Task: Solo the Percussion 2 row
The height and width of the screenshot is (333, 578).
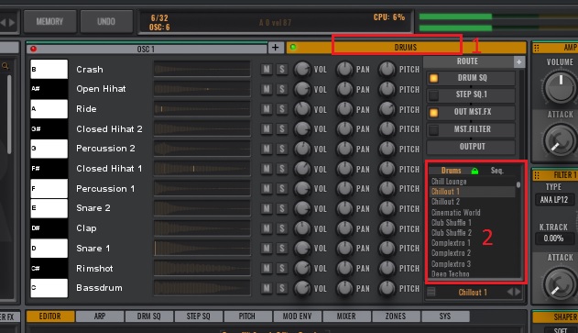Action: pos(282,149)
